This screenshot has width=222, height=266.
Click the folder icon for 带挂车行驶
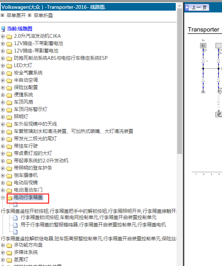(x=9, y=146)
